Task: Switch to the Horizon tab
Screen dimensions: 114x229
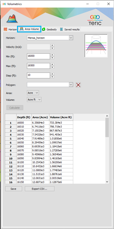Action: [10, 29]
